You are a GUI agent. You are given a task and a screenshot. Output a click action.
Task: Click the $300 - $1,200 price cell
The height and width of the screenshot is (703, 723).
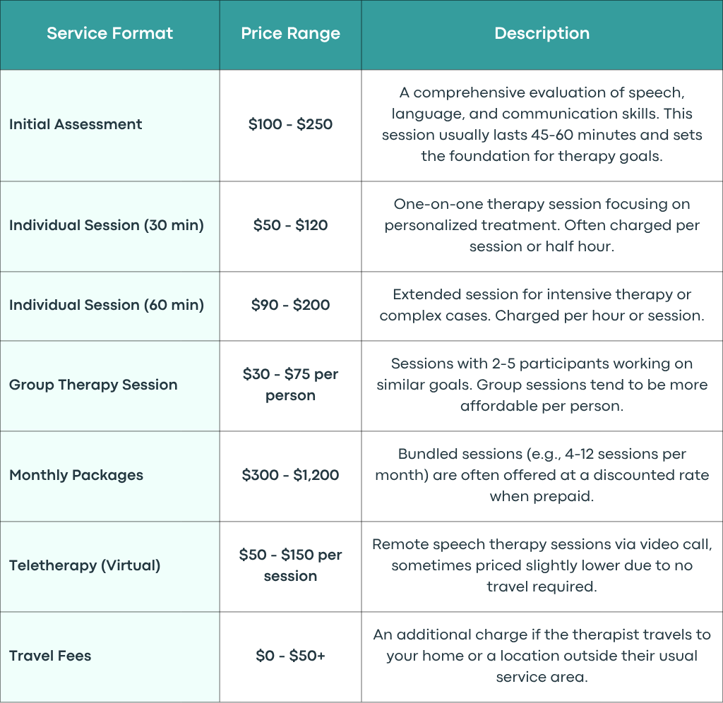290,475
